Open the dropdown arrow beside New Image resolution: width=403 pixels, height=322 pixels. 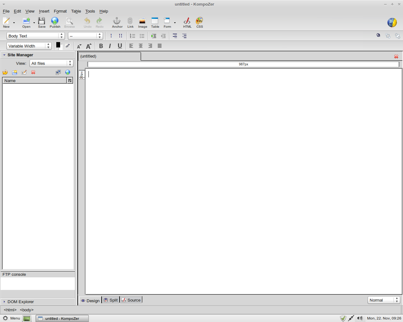coord(14,23)
